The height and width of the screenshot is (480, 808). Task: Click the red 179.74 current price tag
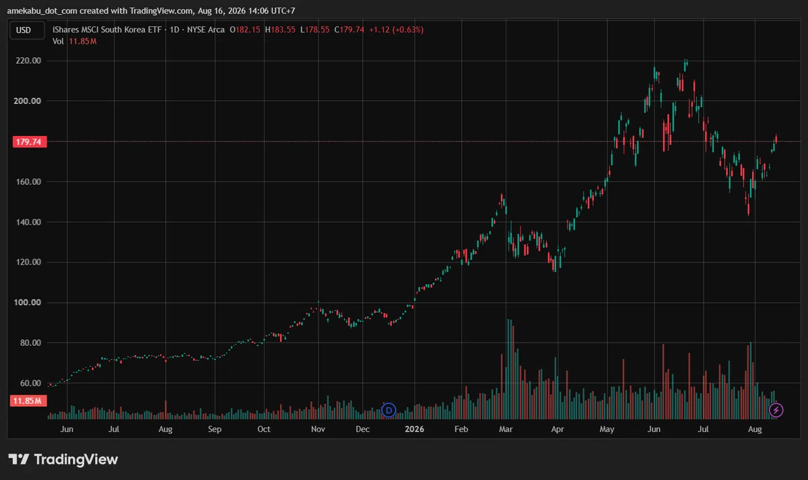(x=30, y=141)
